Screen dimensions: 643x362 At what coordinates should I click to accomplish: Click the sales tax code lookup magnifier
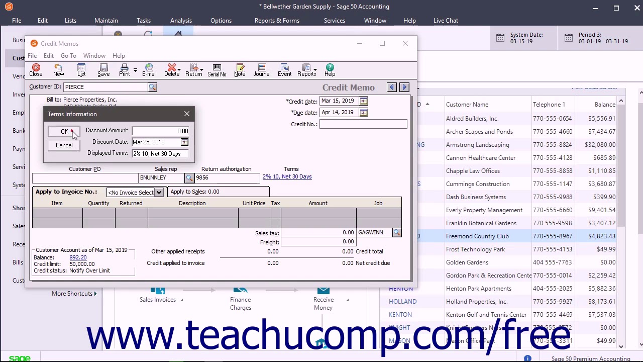(397, 232)
